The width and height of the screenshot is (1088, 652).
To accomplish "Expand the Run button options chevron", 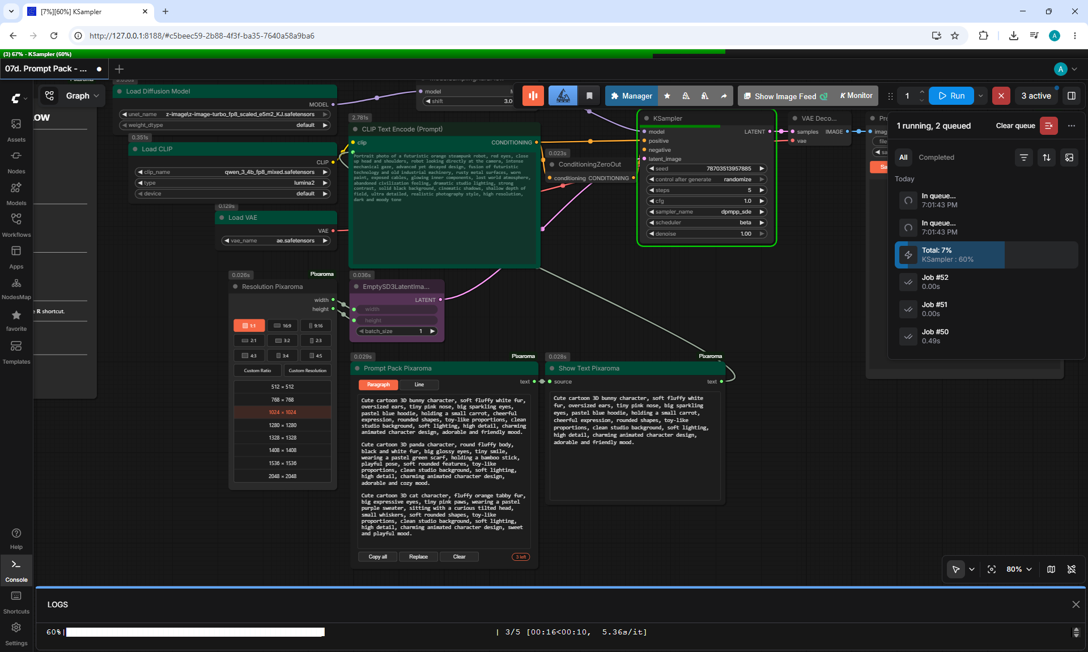I will pyautogui.click(x=981, y=96).
